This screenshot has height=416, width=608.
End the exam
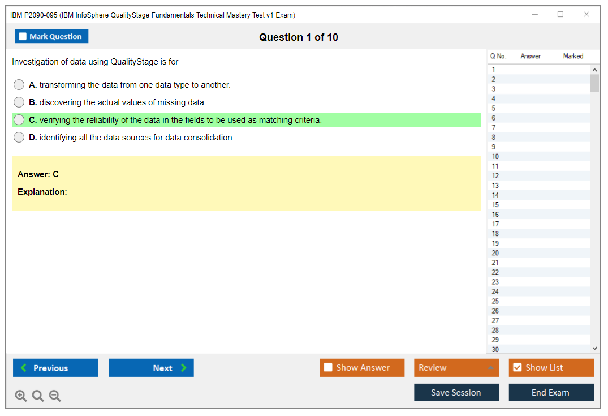(x=551, y=393)
